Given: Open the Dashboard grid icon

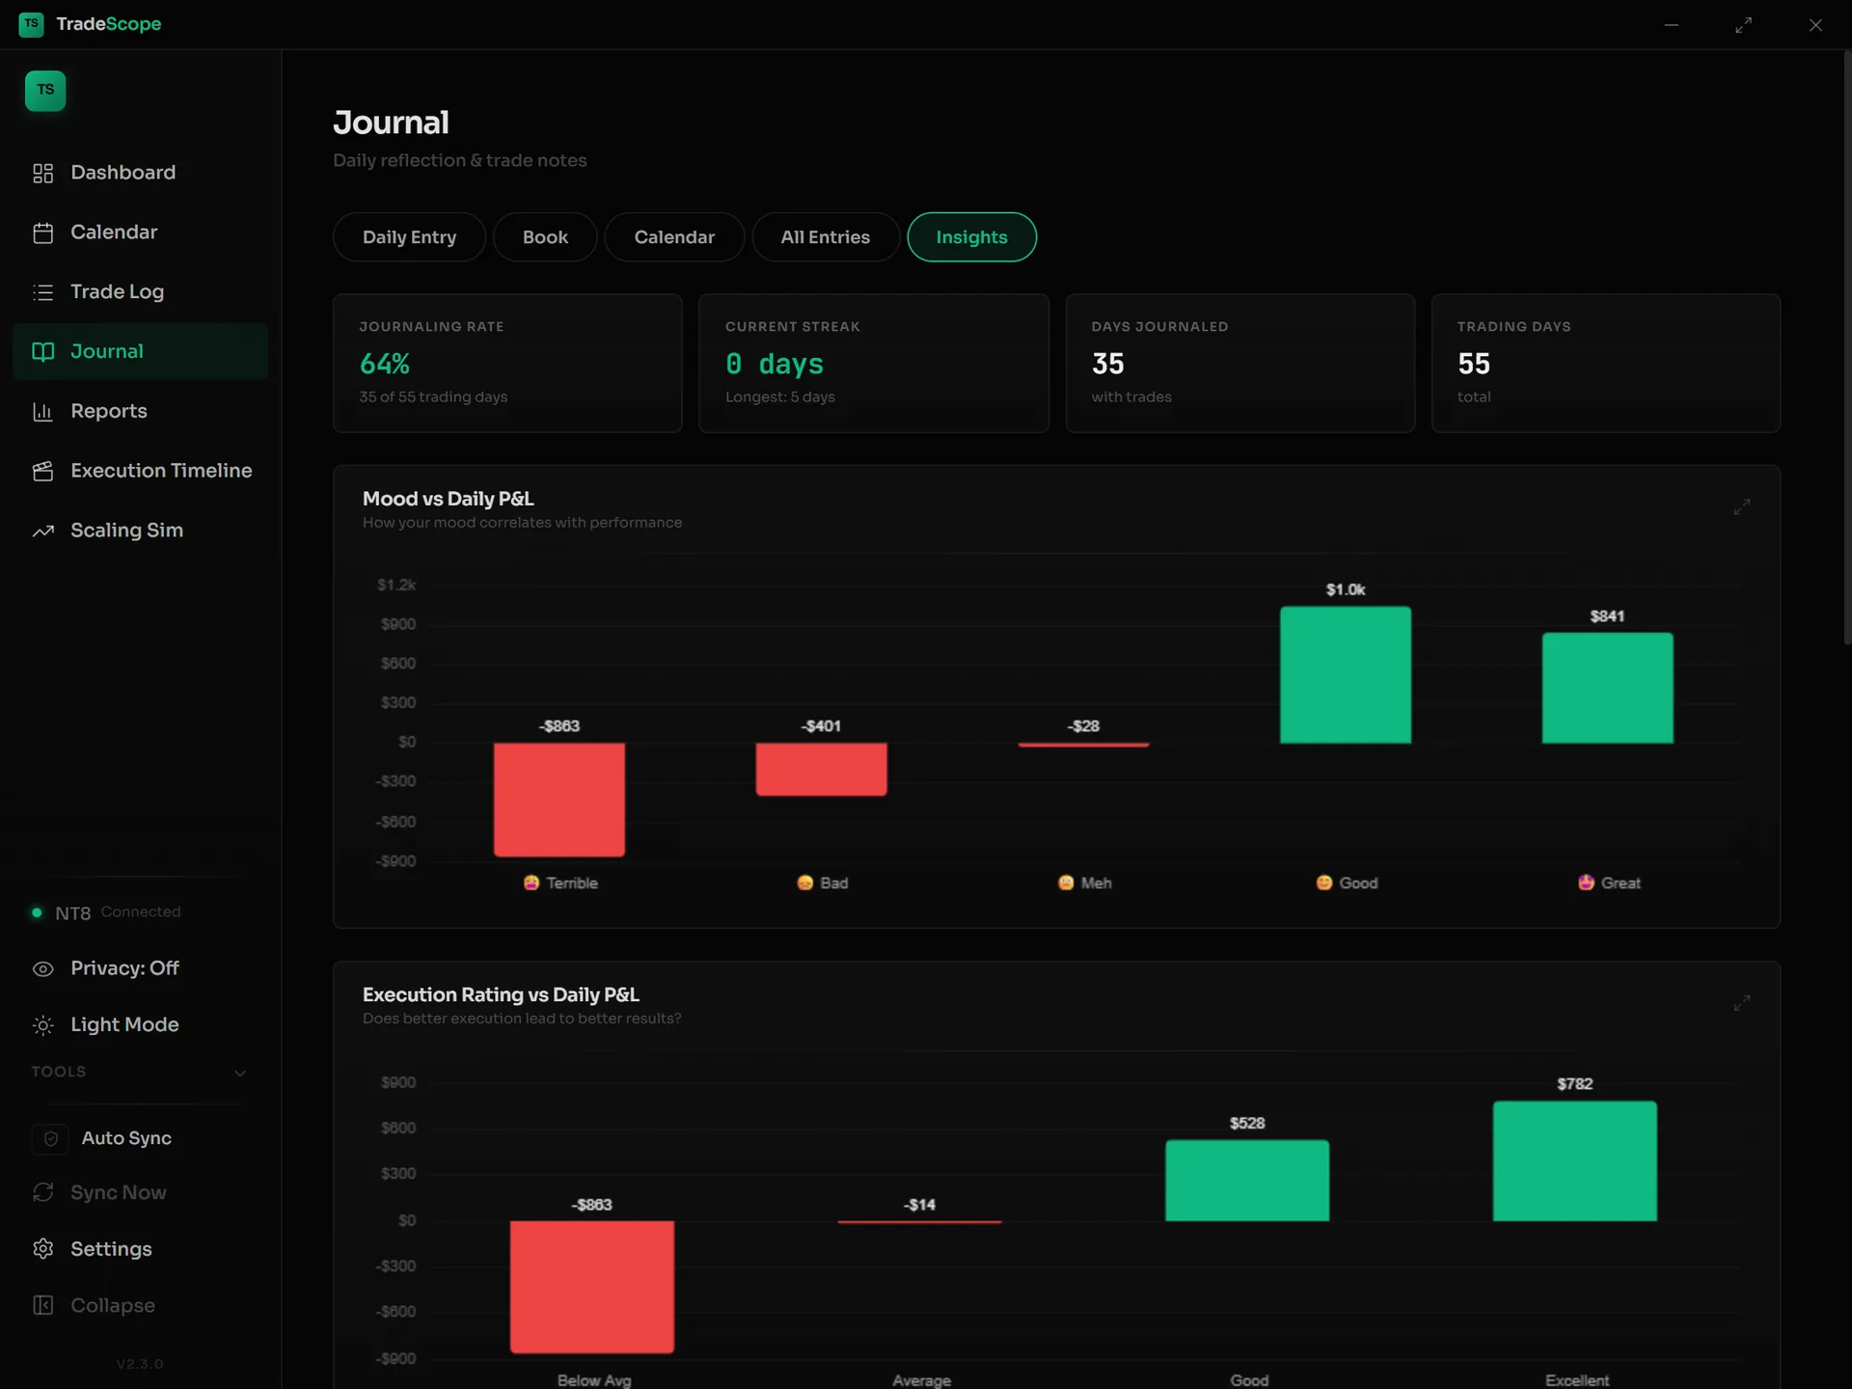Looking at the screenshot, I should (x=42, y=173).
